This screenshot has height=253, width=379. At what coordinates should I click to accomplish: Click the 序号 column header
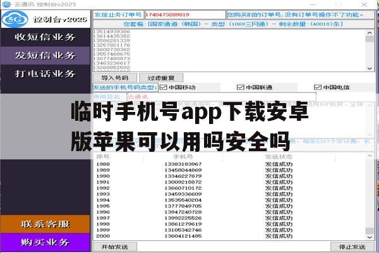tap(103, 157)
